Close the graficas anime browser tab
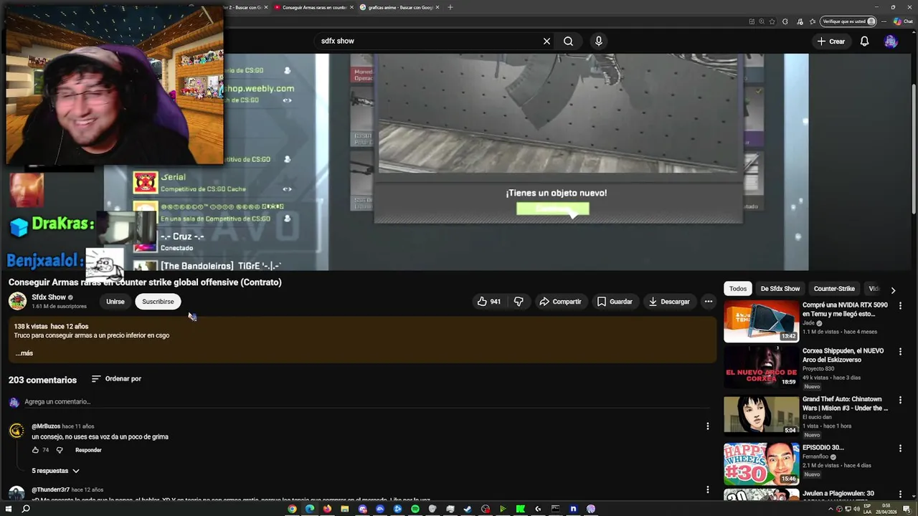The height and width of the screenshot is (516, 918). pyautogui.click(x=437, y=7)
